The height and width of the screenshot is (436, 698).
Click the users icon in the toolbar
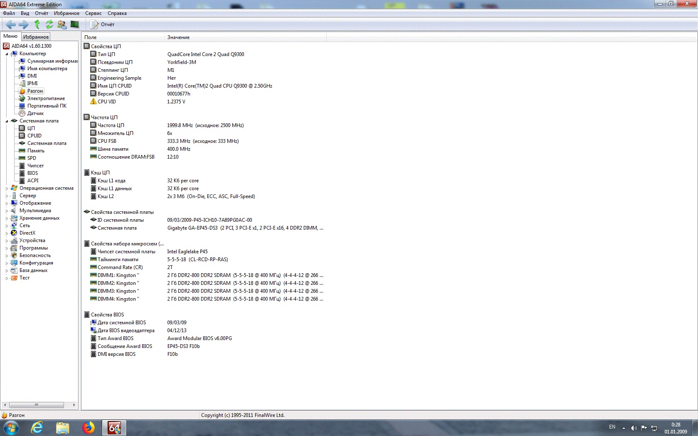pyautogui.click(x=62, y=24)
